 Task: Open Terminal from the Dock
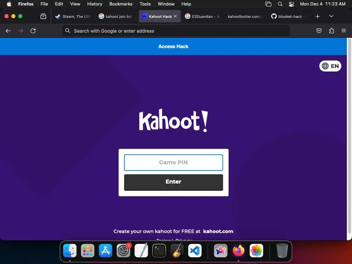point(159,251)
